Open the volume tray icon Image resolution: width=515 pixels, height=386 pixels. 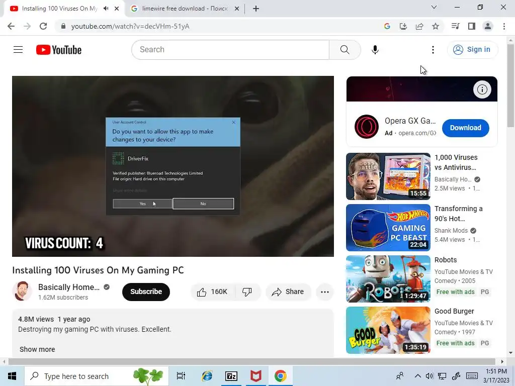430,376
